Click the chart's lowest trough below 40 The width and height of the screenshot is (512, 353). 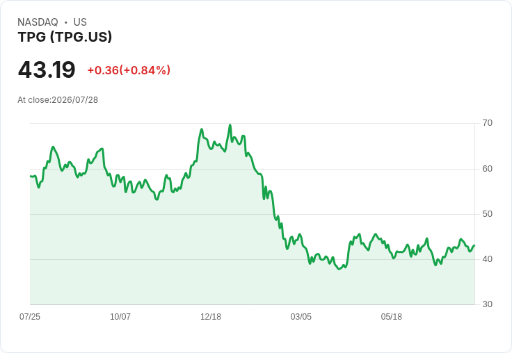(x=339, y=269)
